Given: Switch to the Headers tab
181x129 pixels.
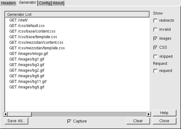Looking at the screenshot, I should [x=8, y=3].
